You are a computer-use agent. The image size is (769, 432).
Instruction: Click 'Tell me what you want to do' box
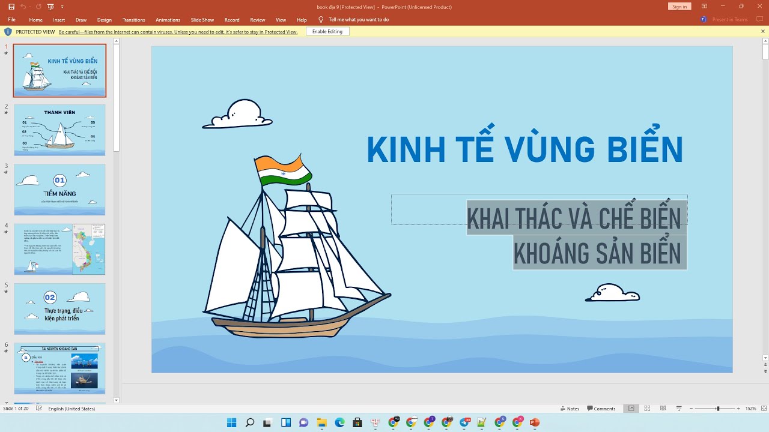click(x=359, y=20)
